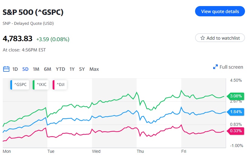Click the green 3.08% value tag
The height and width of the screenshot is (164, 248).
(236, 96)
